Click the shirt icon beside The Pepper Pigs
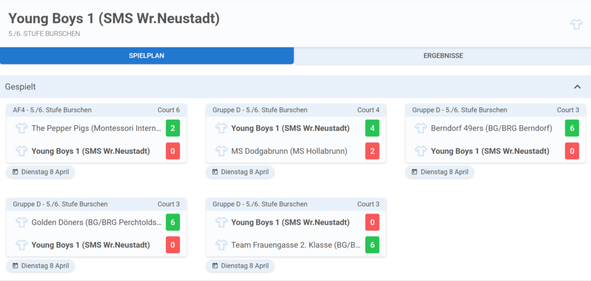Image resolution: width=591 pixels, height=281 pixels. tap(21, 129)
